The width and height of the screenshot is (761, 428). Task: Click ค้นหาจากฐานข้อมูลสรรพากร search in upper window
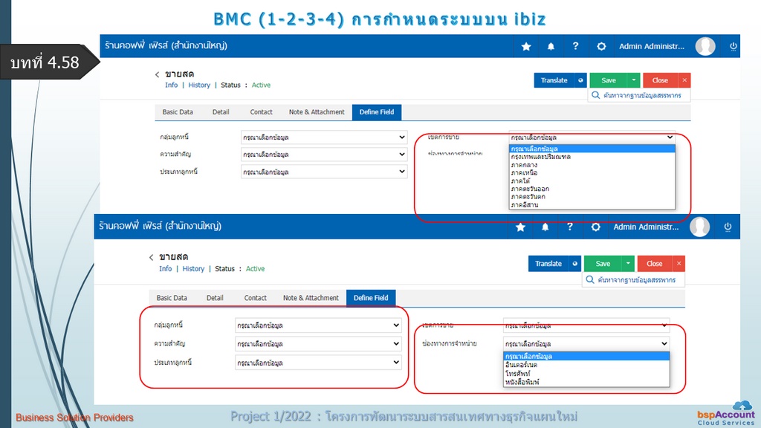click(640, 95)
